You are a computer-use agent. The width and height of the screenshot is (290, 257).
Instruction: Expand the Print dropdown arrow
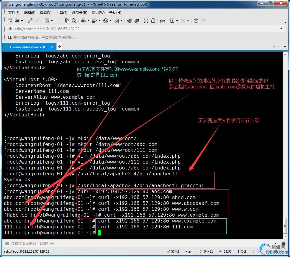89,21
